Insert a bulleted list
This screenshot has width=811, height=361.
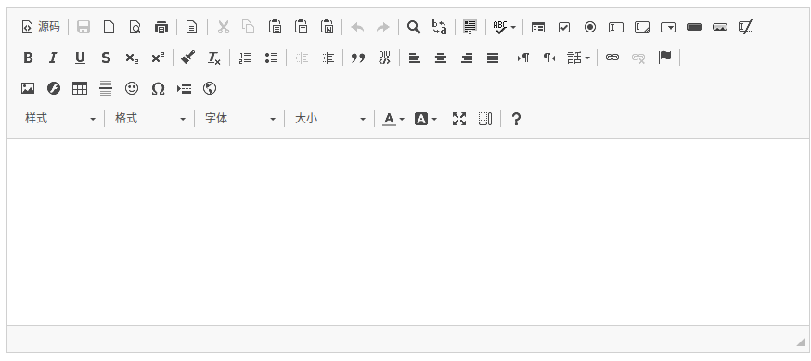coord(271,58)
